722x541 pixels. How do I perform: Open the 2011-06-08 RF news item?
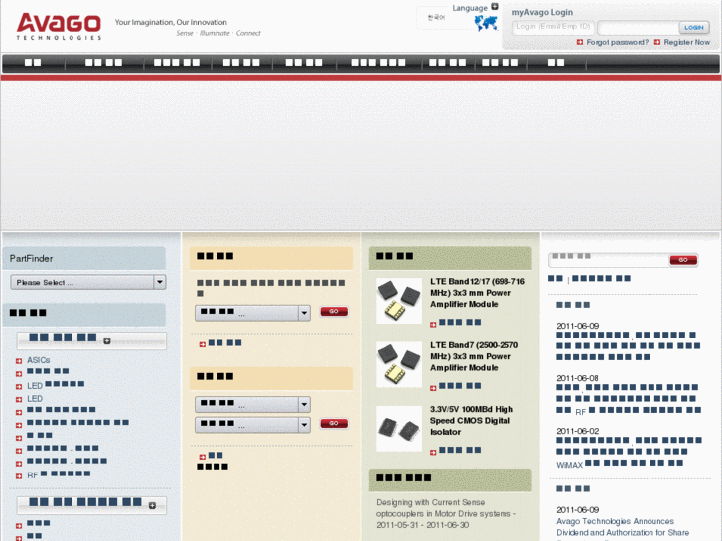tap(629, 399)
